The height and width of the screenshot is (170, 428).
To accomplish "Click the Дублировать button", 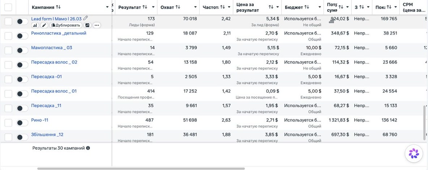I will coord(66,25).
